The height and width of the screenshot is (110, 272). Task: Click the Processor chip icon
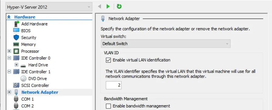pyautogui.click(x=16, y=51)
